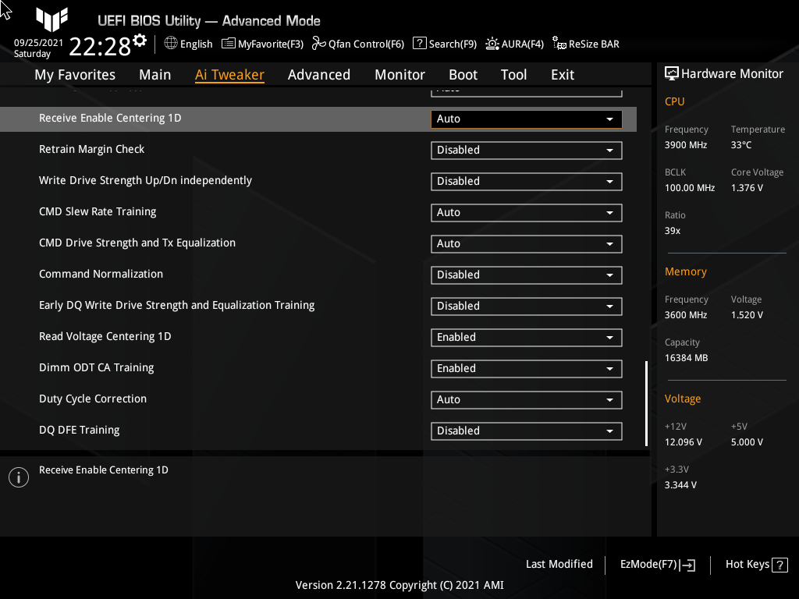This screenshot has width=799, height=599.
Task: Open Receive Enable Centering 1D dropdown
Action: (x=526, y=119)
